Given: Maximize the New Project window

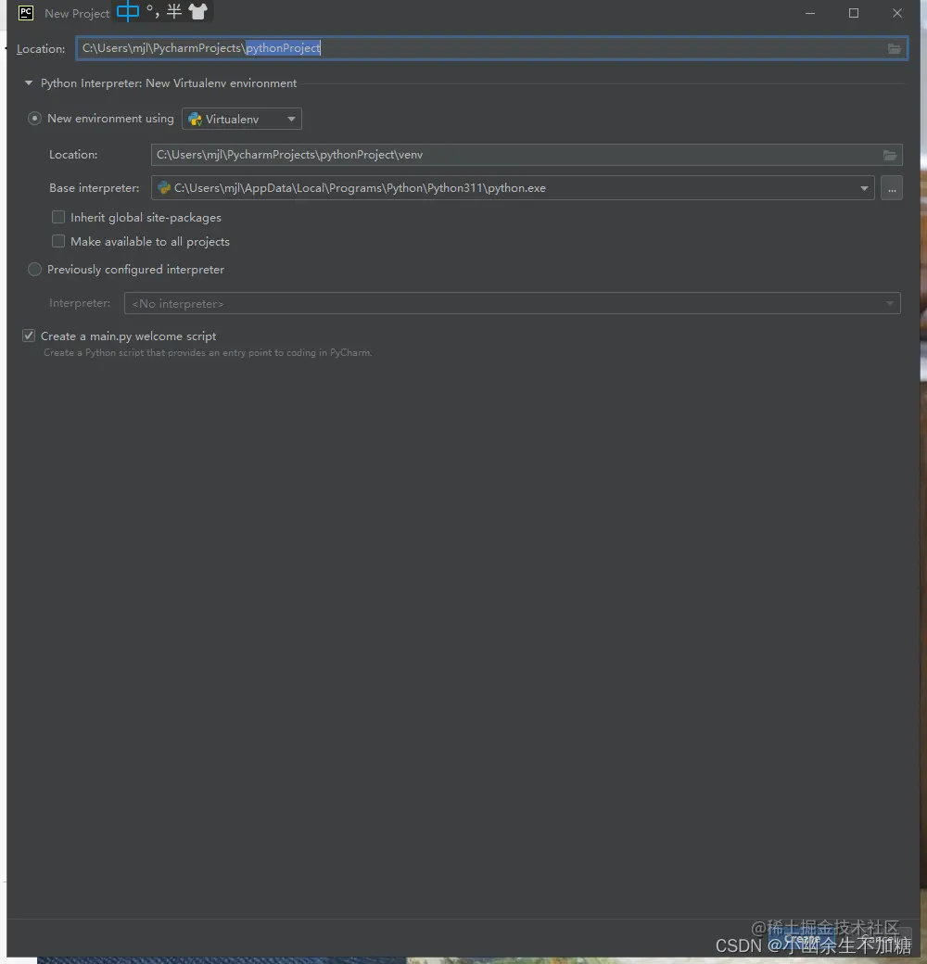Looking at the screenshot, I should point(853,13).
